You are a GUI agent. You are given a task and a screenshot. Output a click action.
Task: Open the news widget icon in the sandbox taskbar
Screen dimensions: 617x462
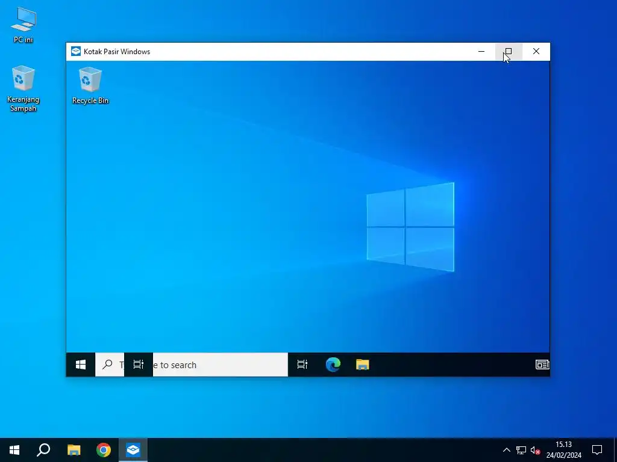click(x=542, y=365)
